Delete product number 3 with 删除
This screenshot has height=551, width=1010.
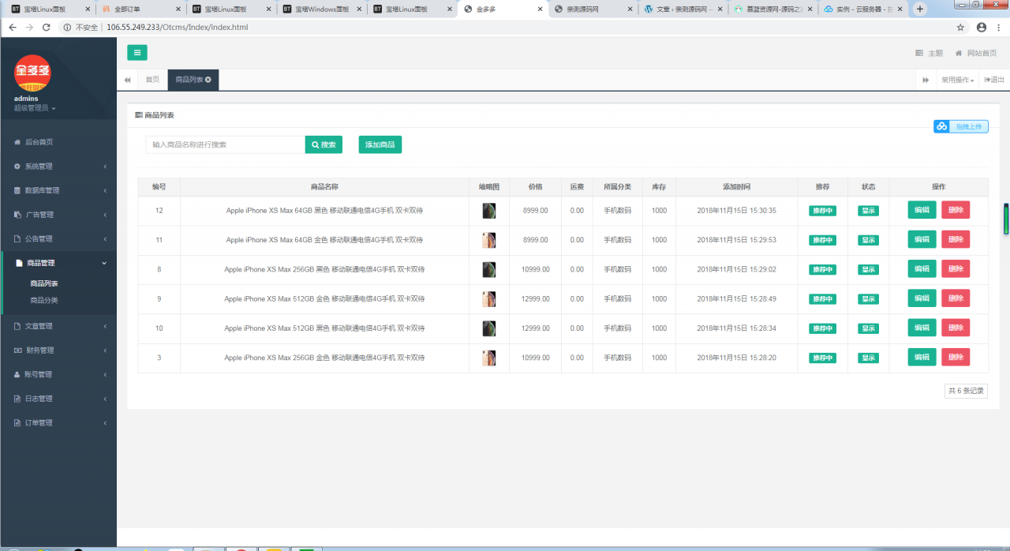pyautogui.click(x=956, y=357)
